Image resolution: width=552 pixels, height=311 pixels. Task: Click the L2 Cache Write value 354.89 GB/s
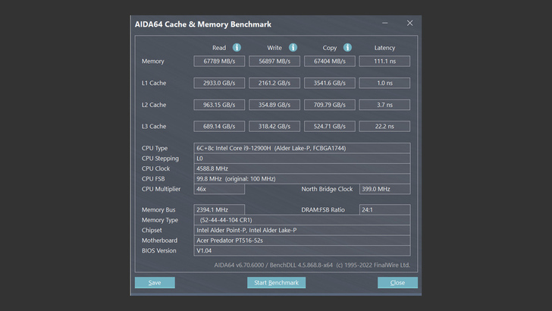pos(274,105)
